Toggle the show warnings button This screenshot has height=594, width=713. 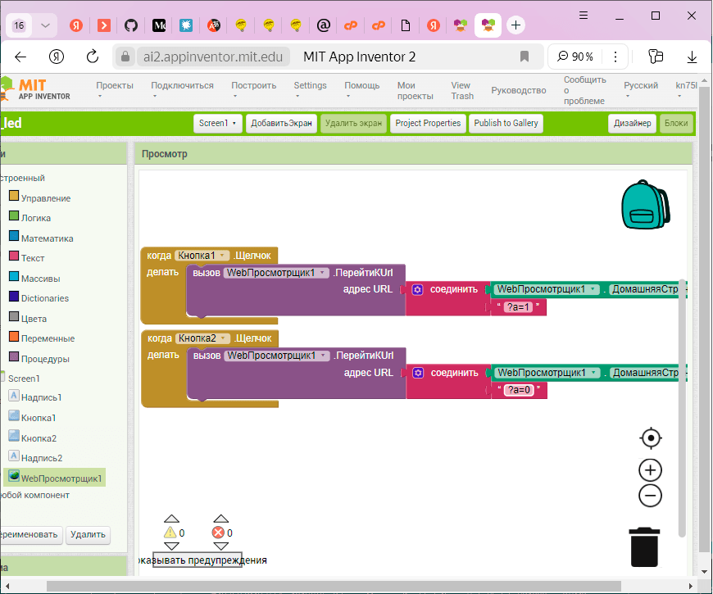[x=198, y=560]
